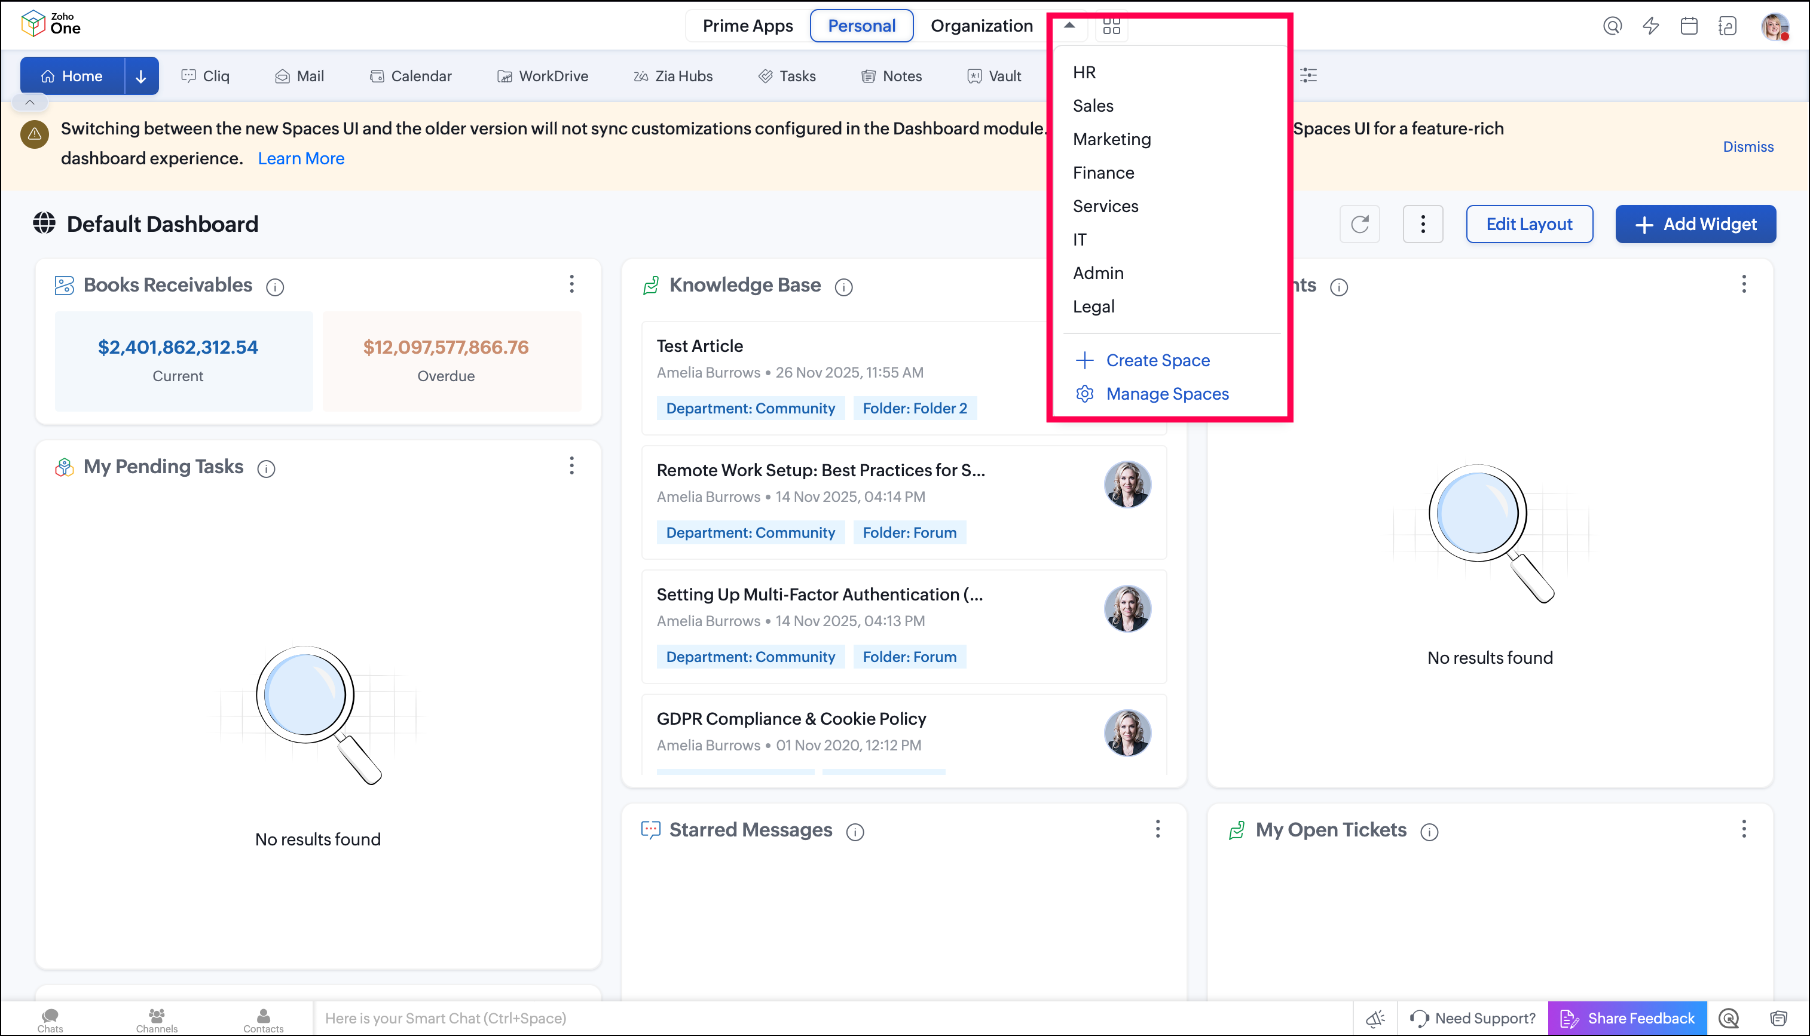Open the WorkDrive tab
This screenshot has height=1036, width=1810.
[x=542, y=76]
